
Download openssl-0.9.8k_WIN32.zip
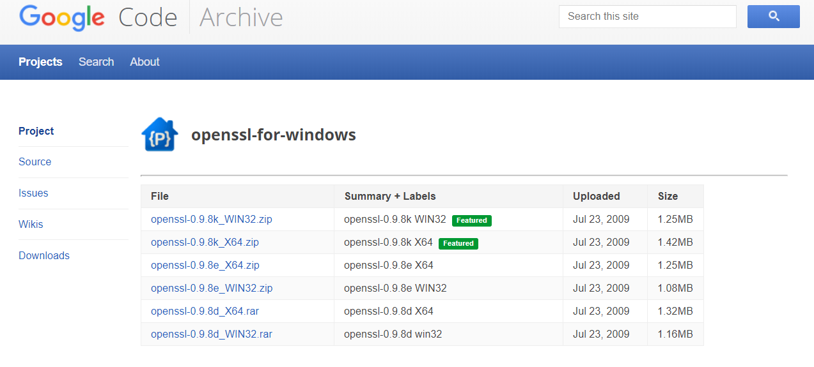point(212,219)
